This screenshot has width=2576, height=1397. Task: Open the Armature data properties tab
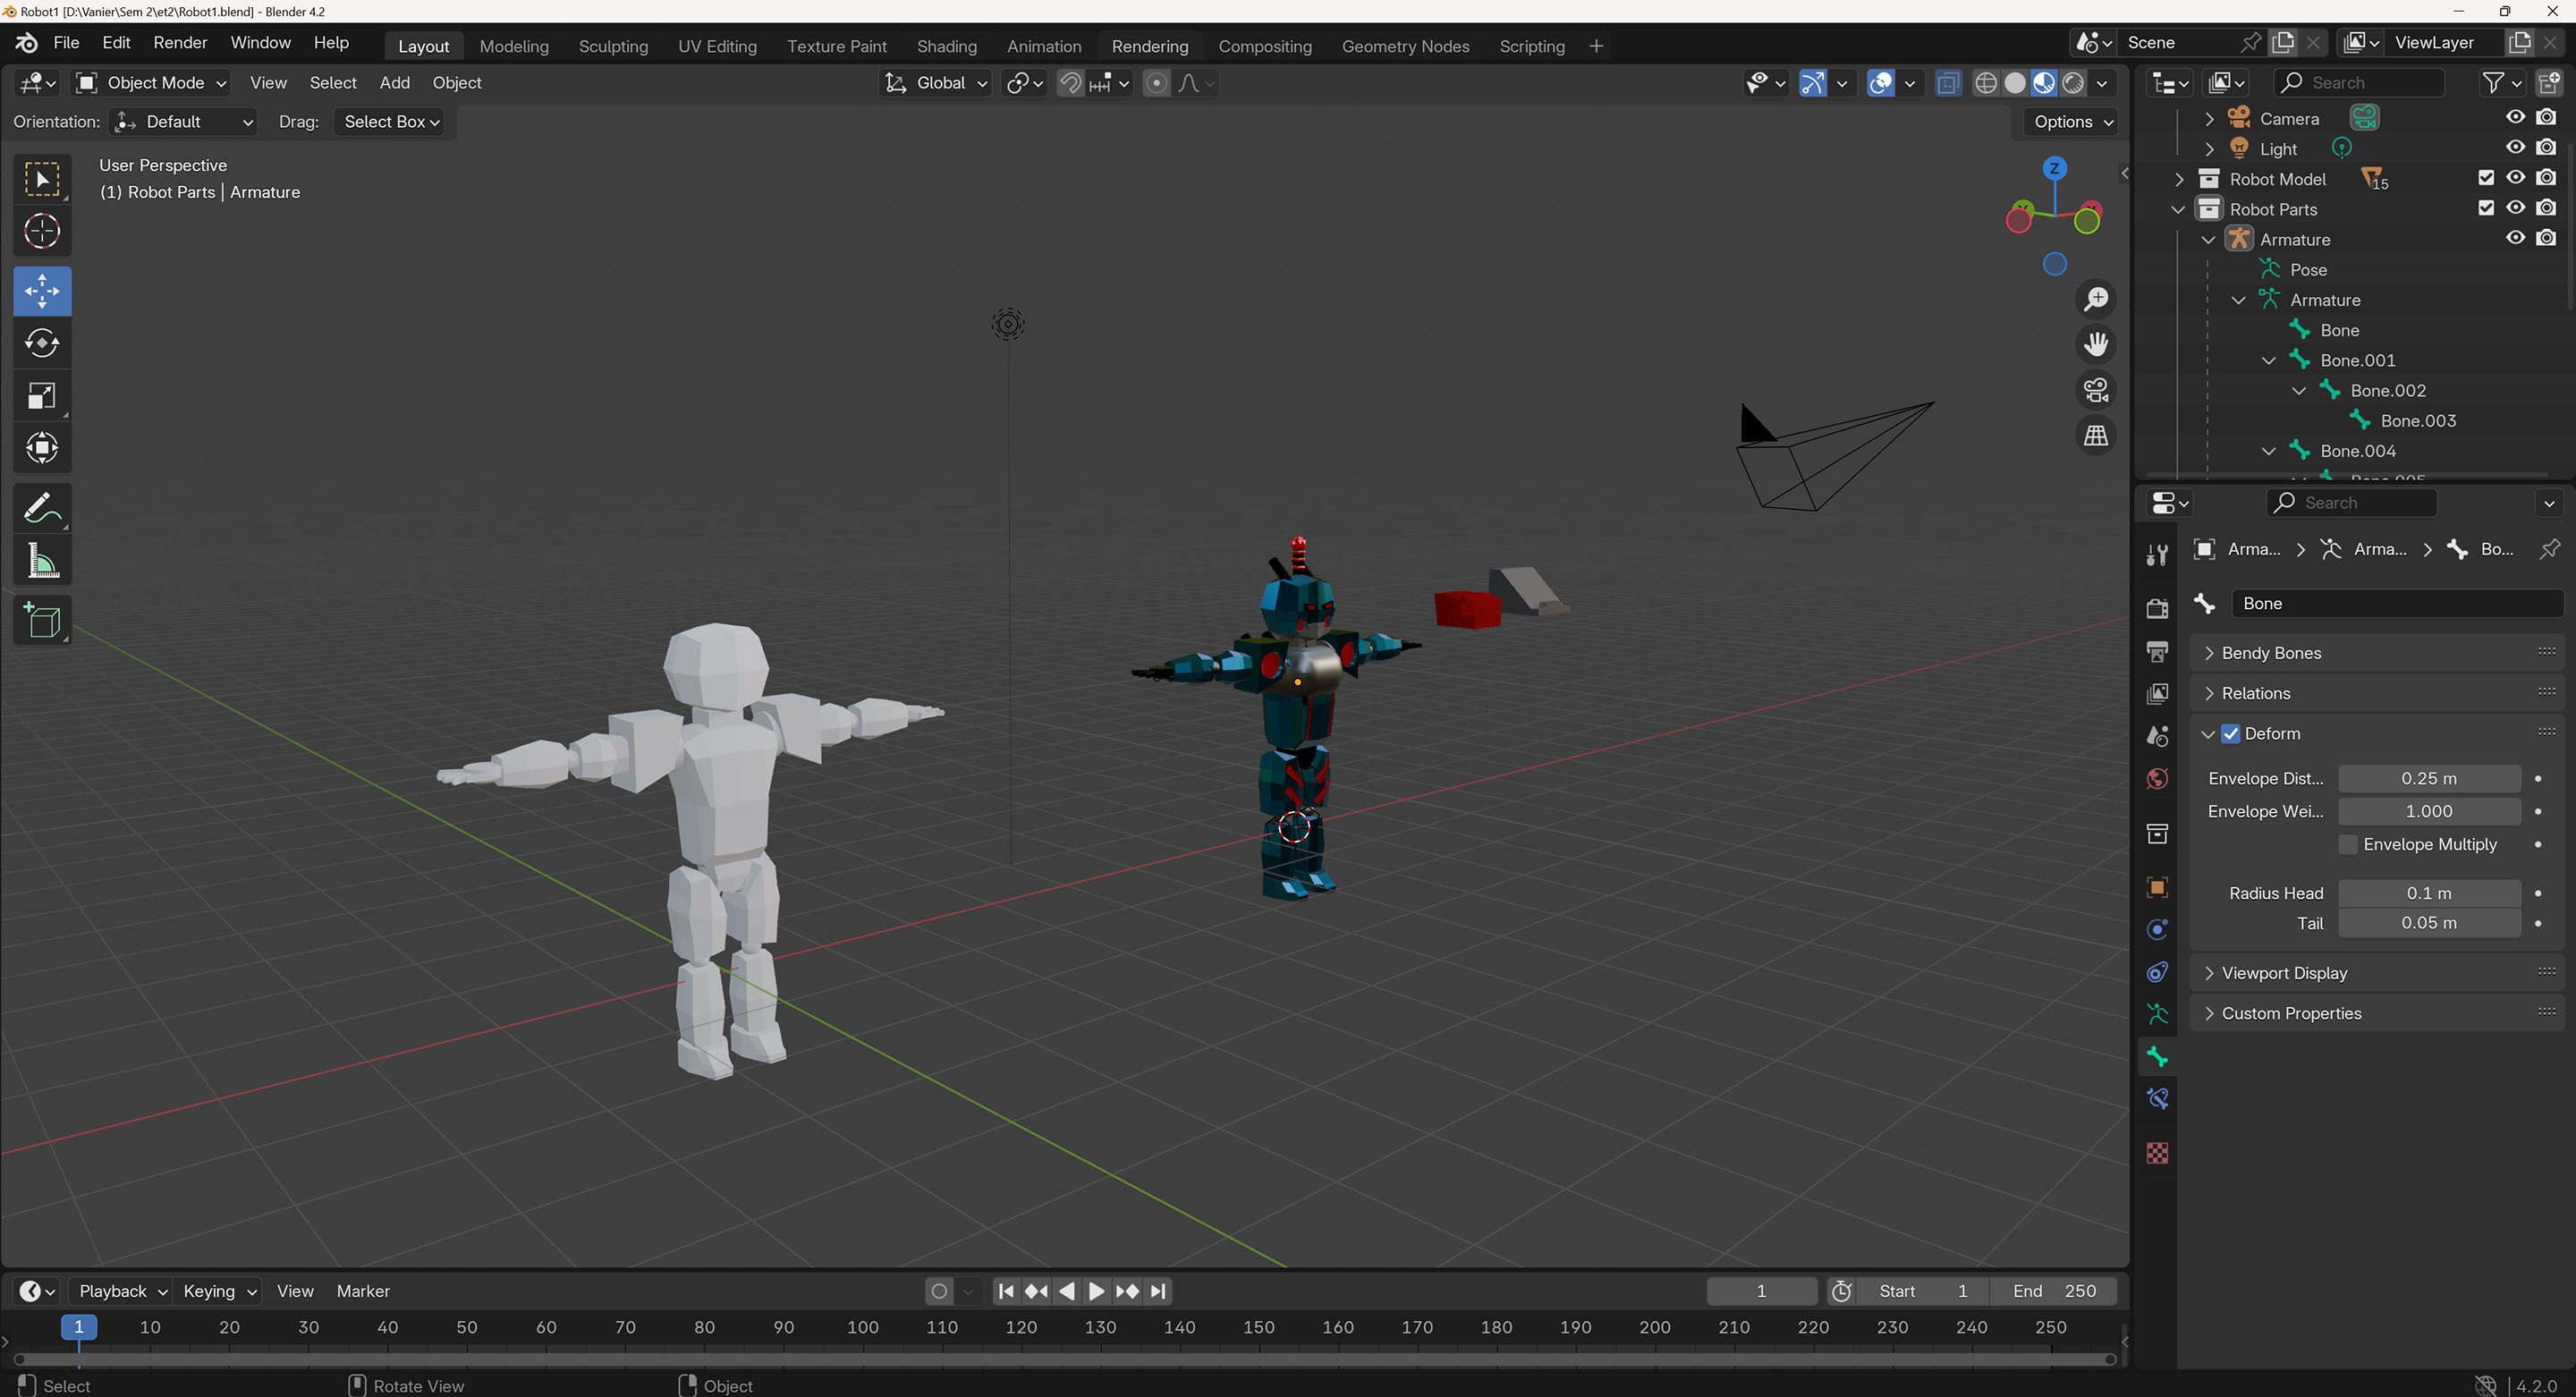2157,1014
